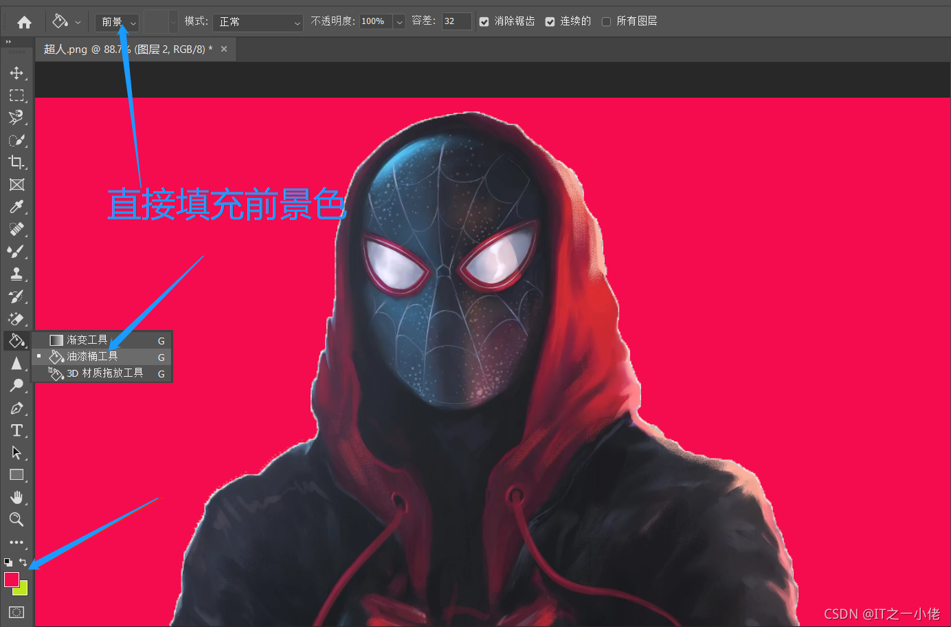Open the Paint Bucket tool preset picker

[x=78, y=23]
